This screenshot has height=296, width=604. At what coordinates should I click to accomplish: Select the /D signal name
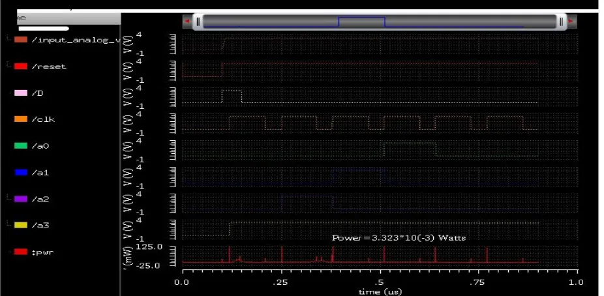(x=37, y=93)
